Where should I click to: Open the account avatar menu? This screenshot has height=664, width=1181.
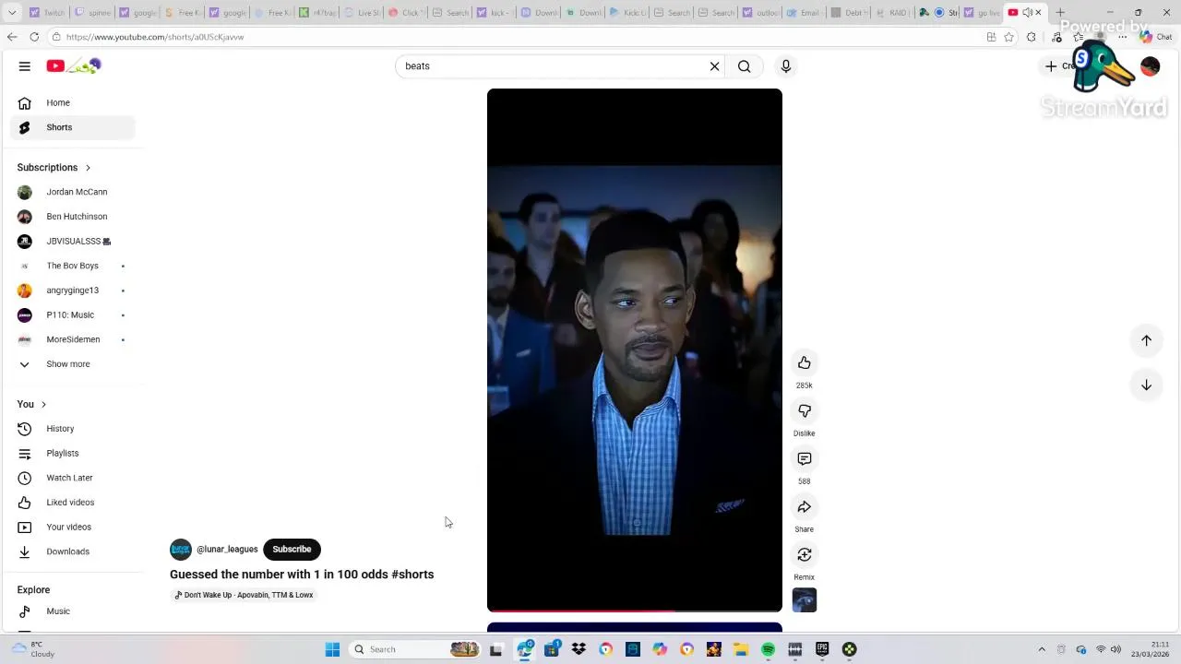[1150, 66]
